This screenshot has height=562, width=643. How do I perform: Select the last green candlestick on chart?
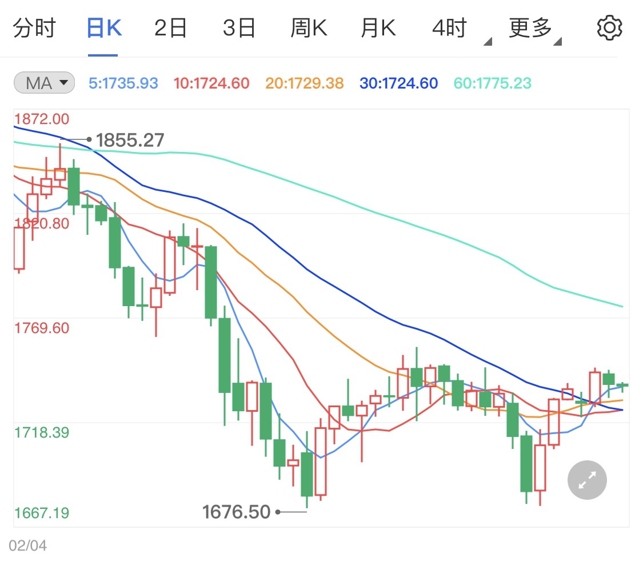point(622,386)
